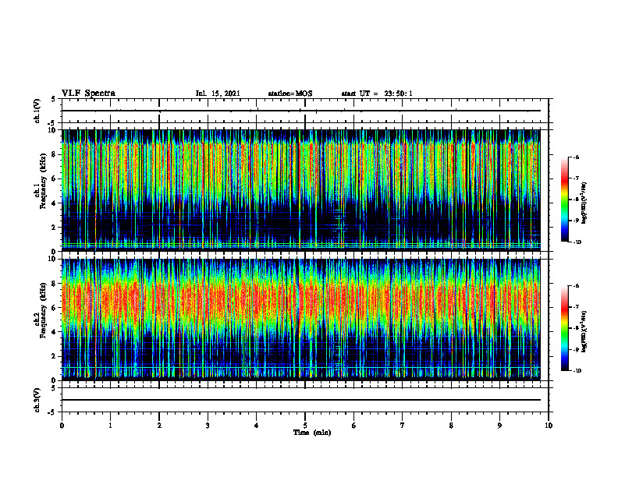Click time axis tick label 6
618x477 pixels.
pos(354,426)
